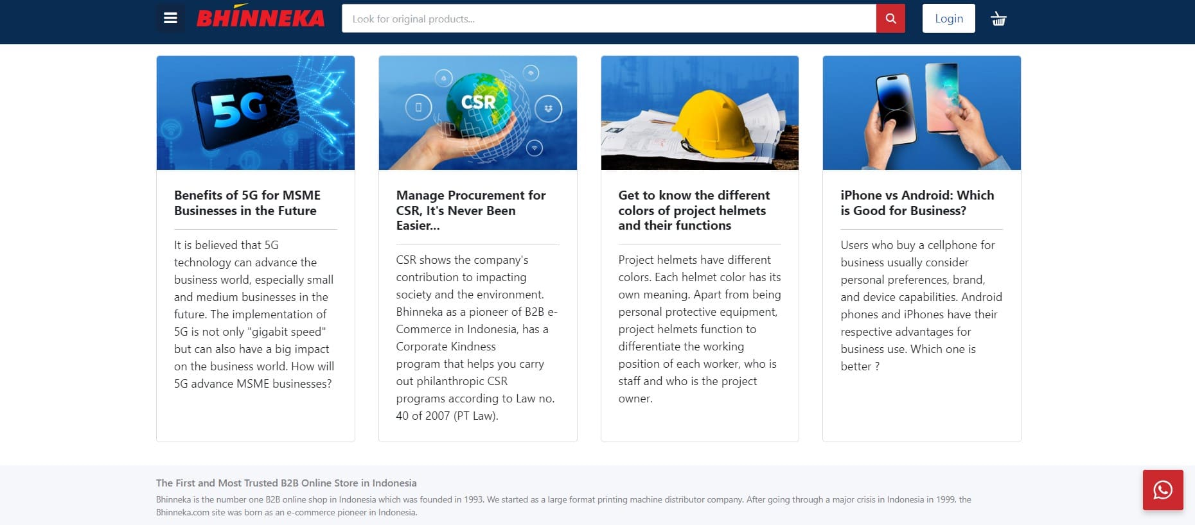Open the 5G phone article thumbnail
The width and height of the screenshot is (1195, 525).
pyautogui.click(x=256, y=113)
